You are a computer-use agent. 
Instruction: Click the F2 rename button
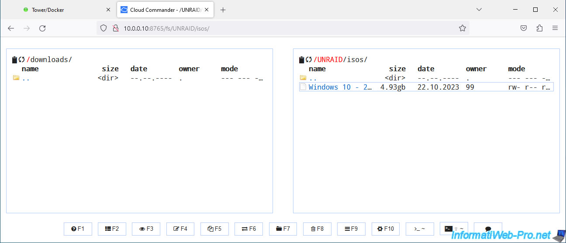tap(112, 229)
